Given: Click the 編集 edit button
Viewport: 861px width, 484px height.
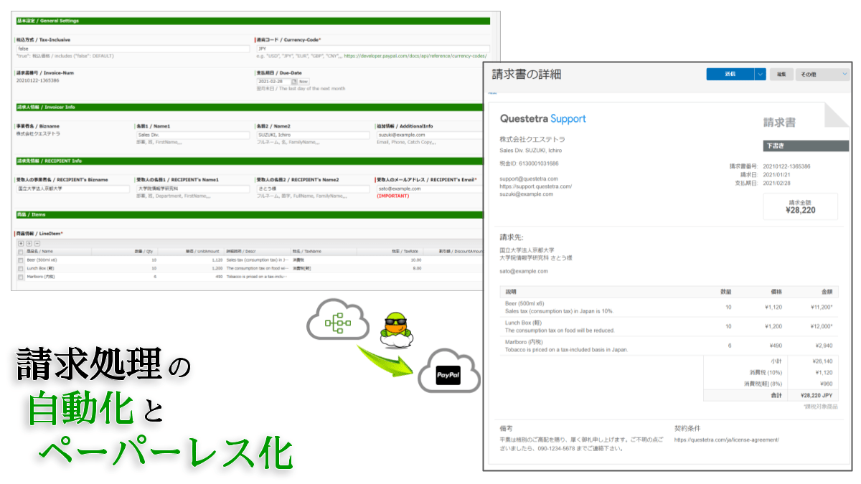Looking at the screenshot, I should click(x=782, y=74).
